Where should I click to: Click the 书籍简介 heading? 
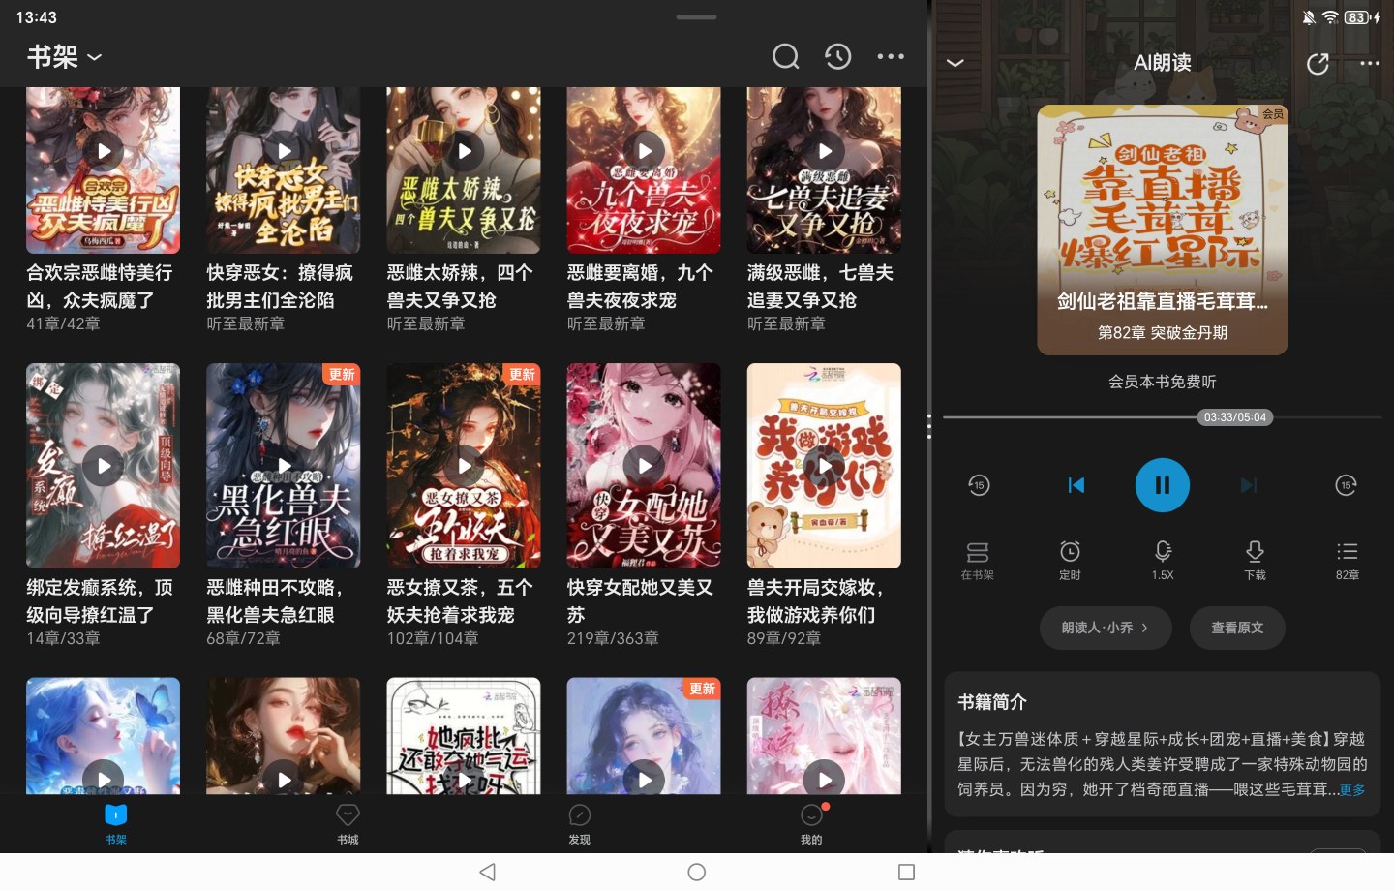992,702
